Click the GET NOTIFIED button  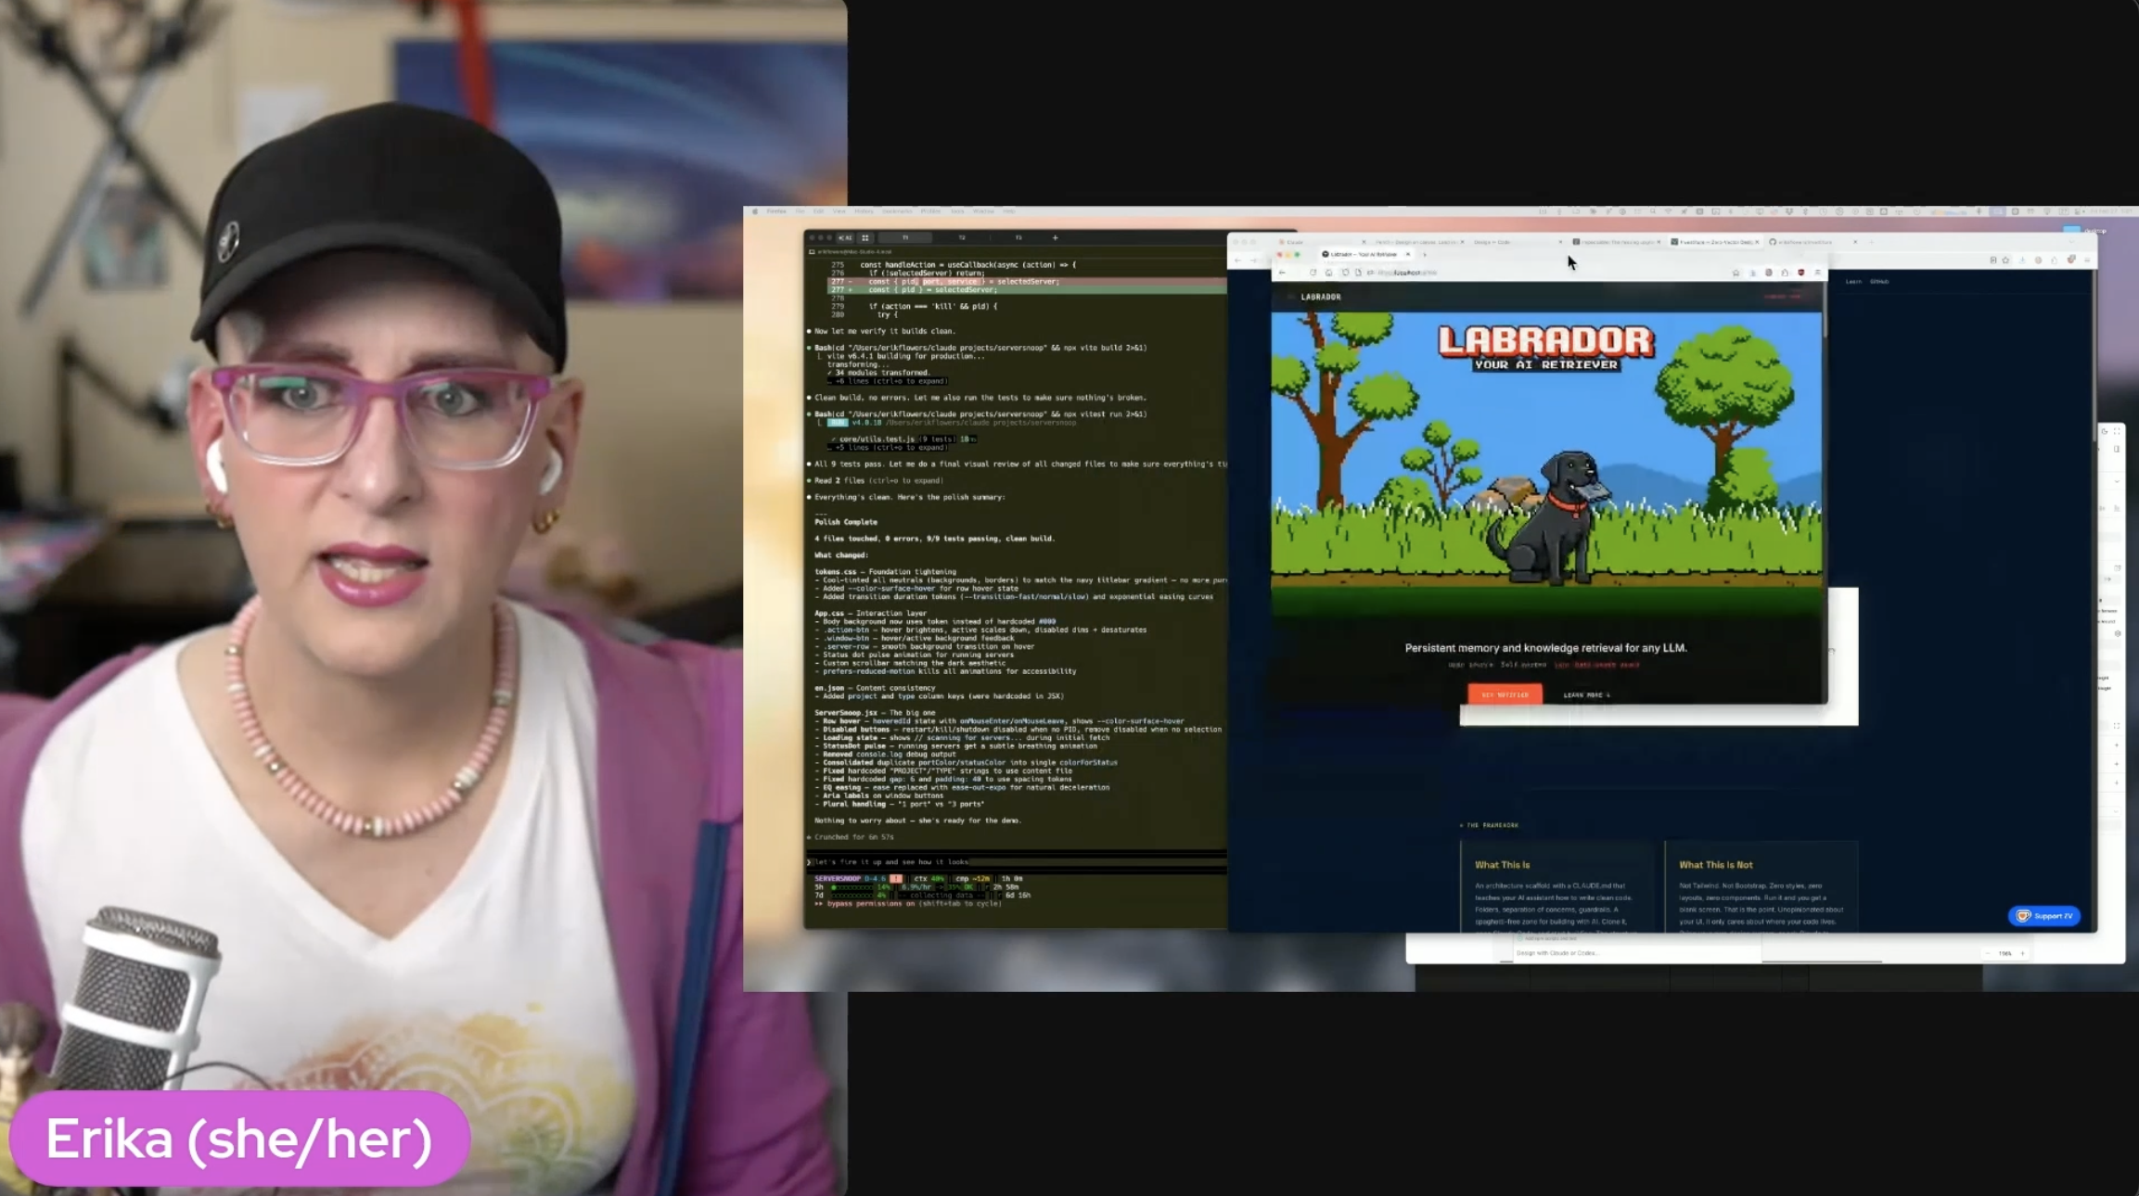pos(1505,693)
